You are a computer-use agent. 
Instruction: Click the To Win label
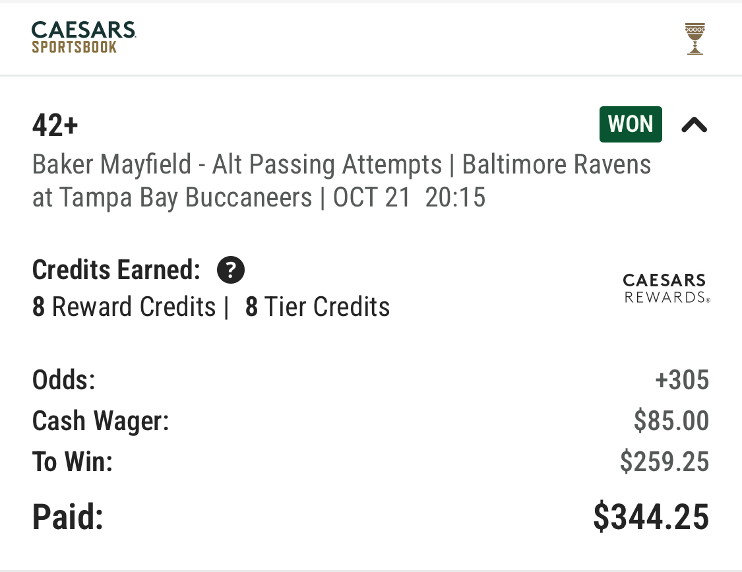click(73, 461)
